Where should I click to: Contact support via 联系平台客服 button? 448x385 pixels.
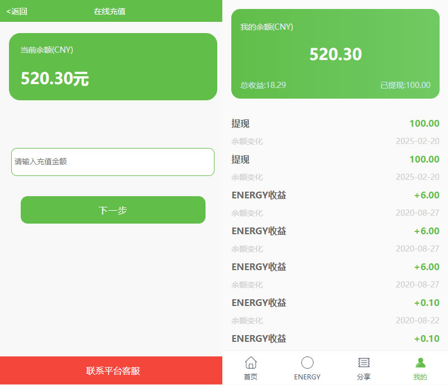pyautogui.click(x=111, y=370)
